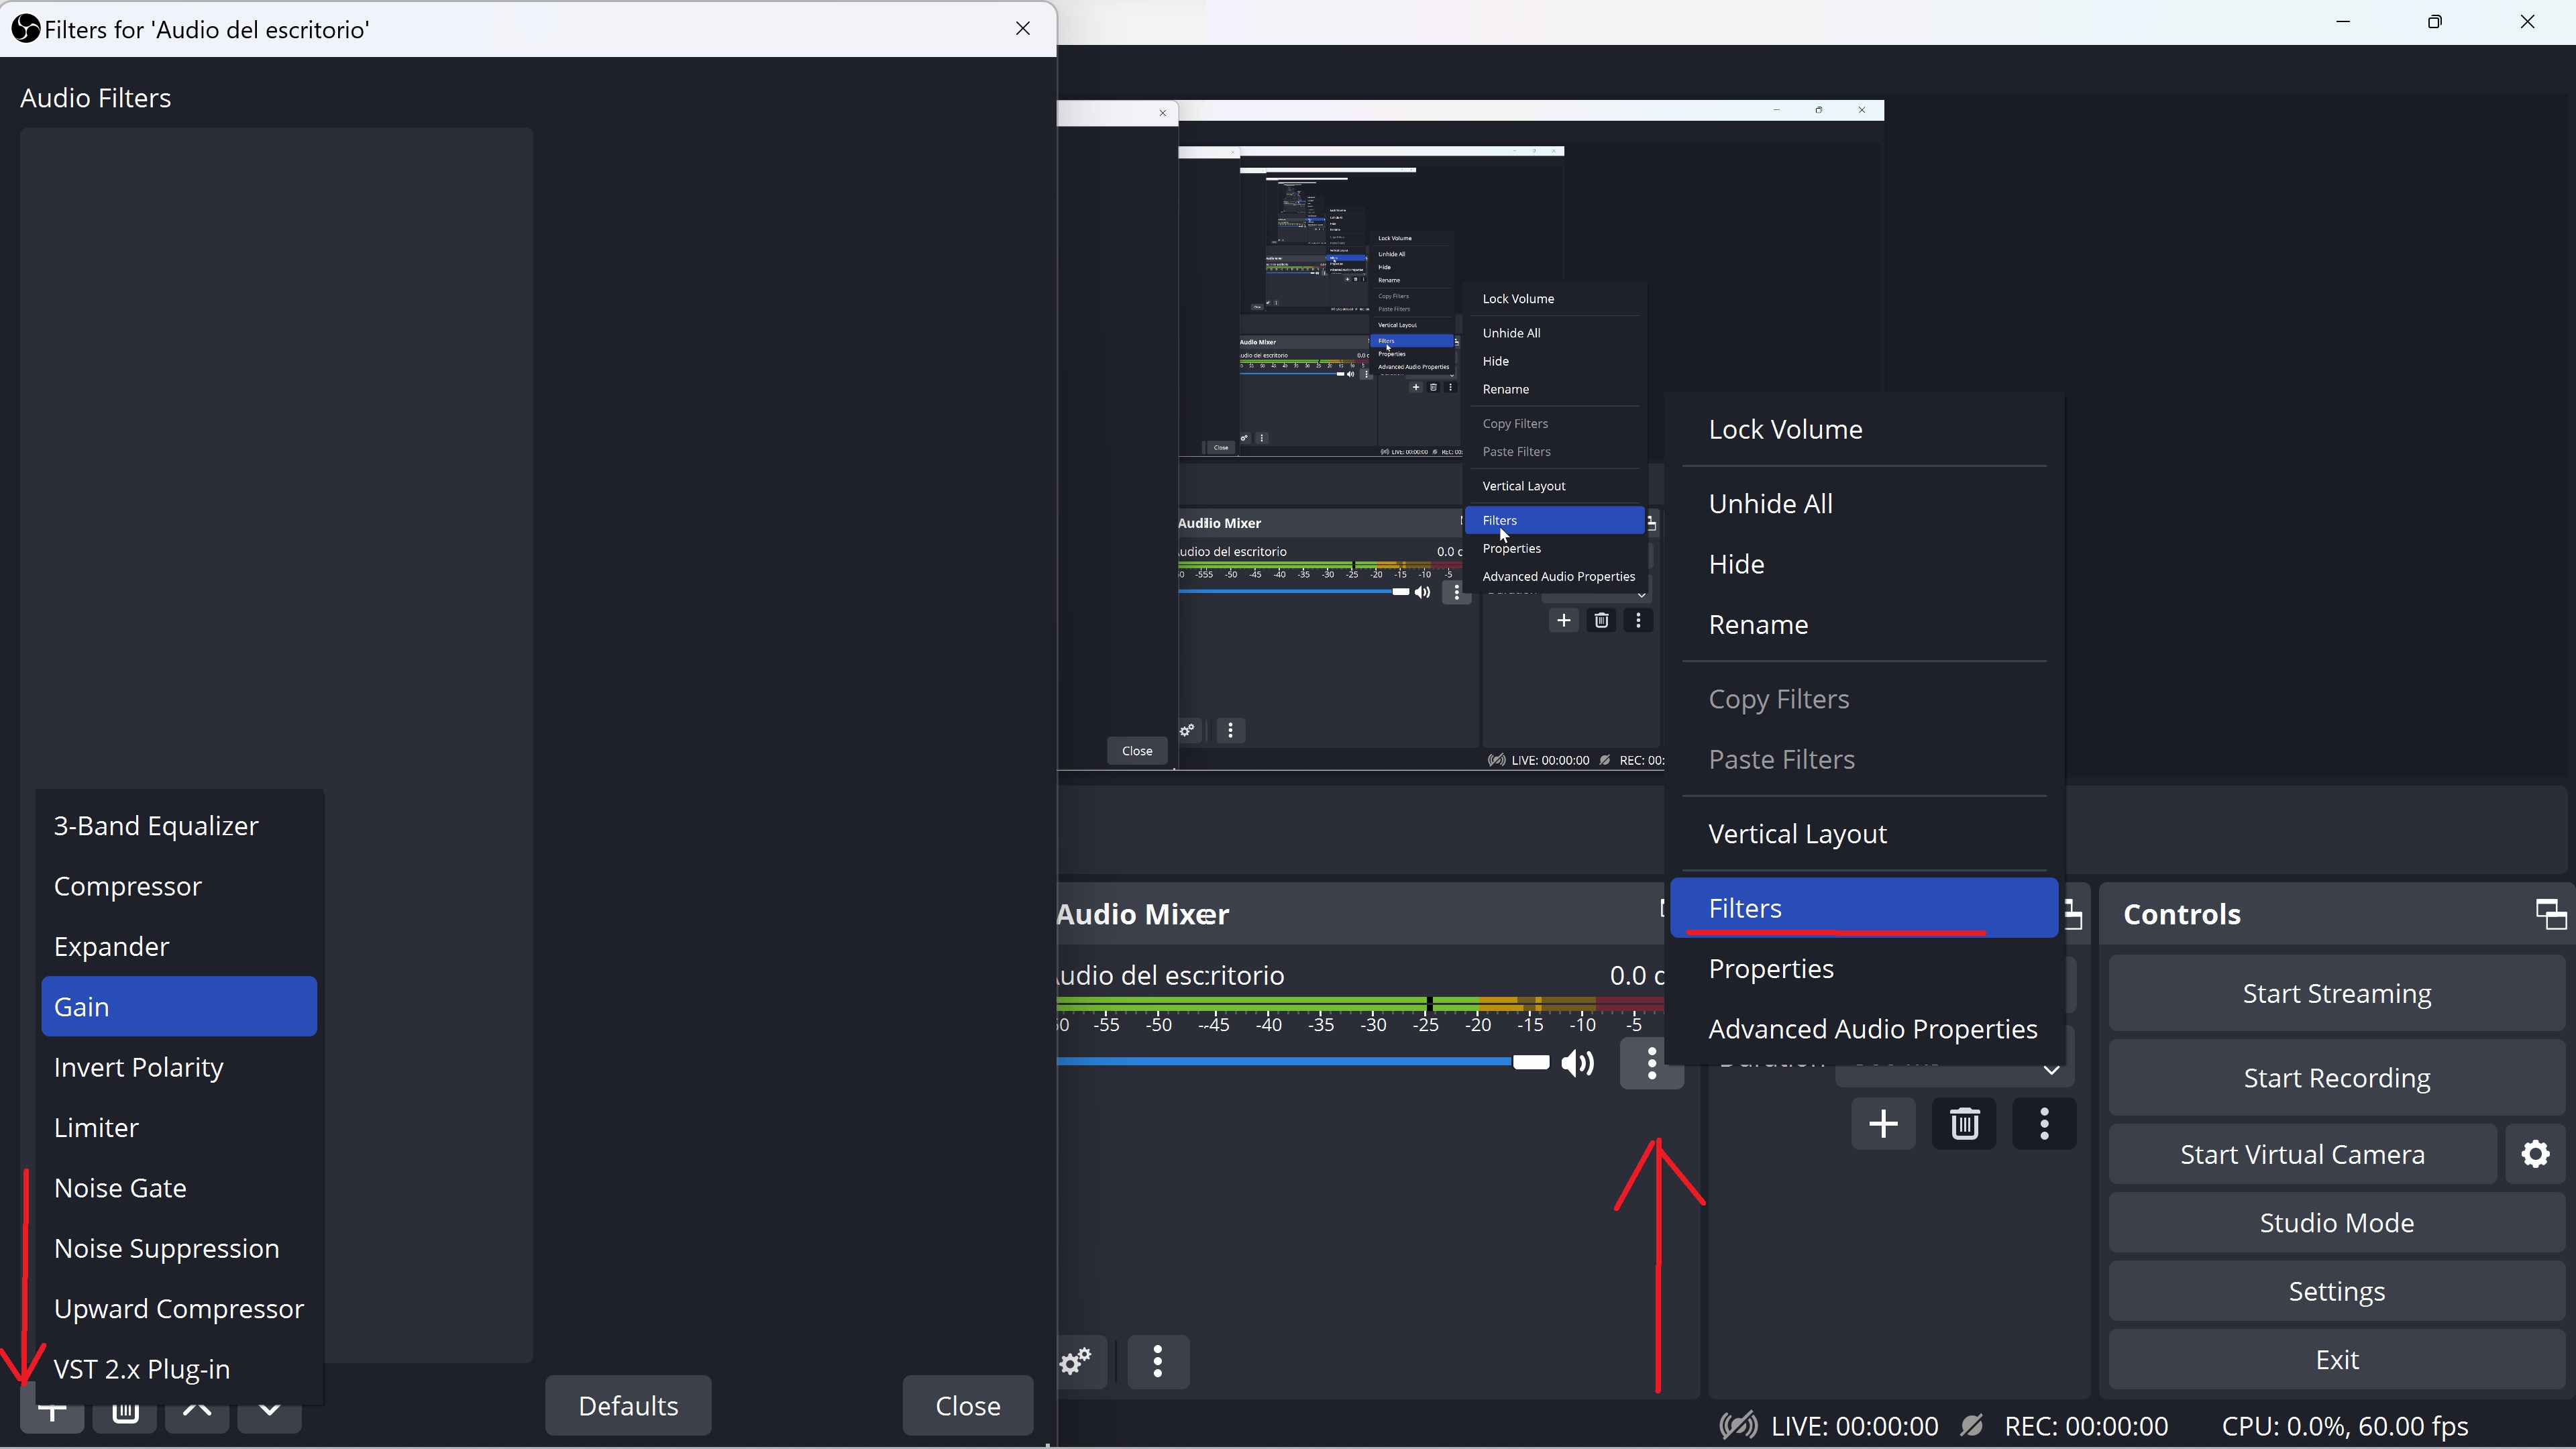Click the blue volume slider track

point(1284,1062)
